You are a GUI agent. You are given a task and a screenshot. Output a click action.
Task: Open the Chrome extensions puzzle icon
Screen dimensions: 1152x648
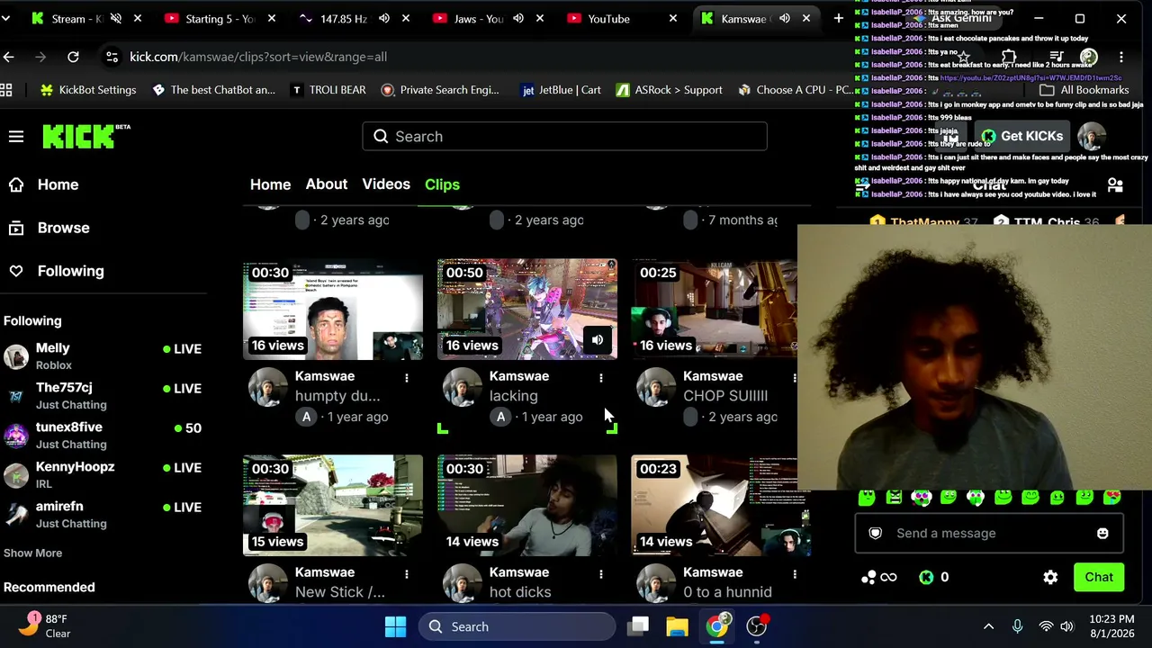[1009, 57]
